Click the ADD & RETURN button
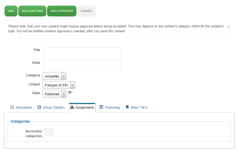 coord(32,11)
